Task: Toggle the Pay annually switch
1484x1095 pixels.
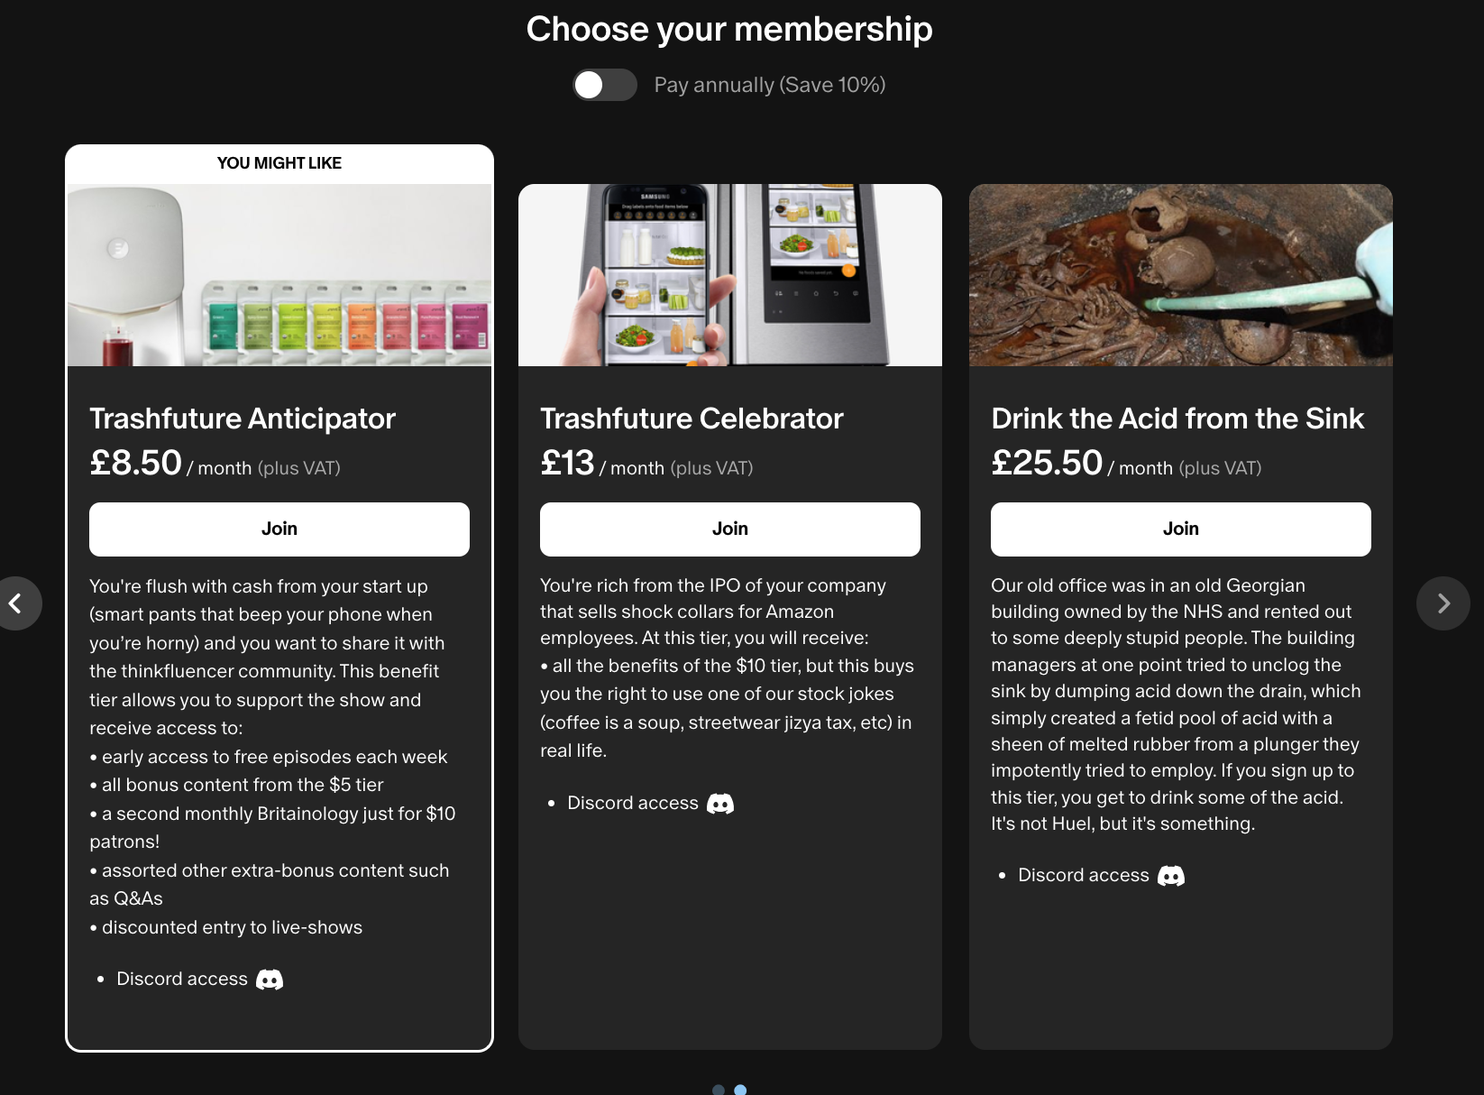Action: click(x=605, y=85)
